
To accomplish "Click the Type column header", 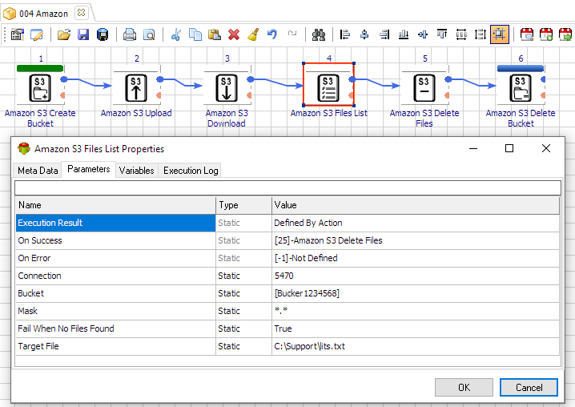I will (x=244, y=205).
